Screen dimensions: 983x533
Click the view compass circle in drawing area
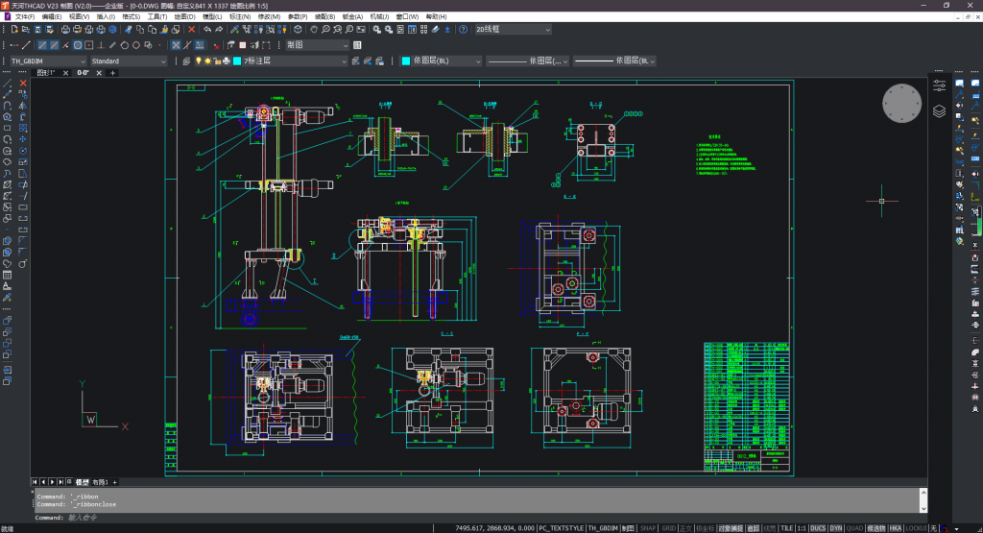tap(901, 104)
